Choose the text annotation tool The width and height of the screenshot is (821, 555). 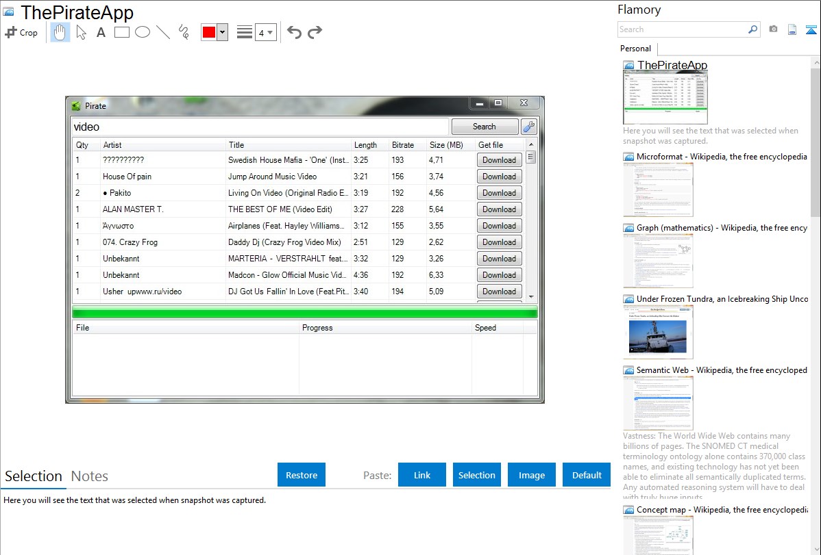pyautogui.click(x=101, y=32)
